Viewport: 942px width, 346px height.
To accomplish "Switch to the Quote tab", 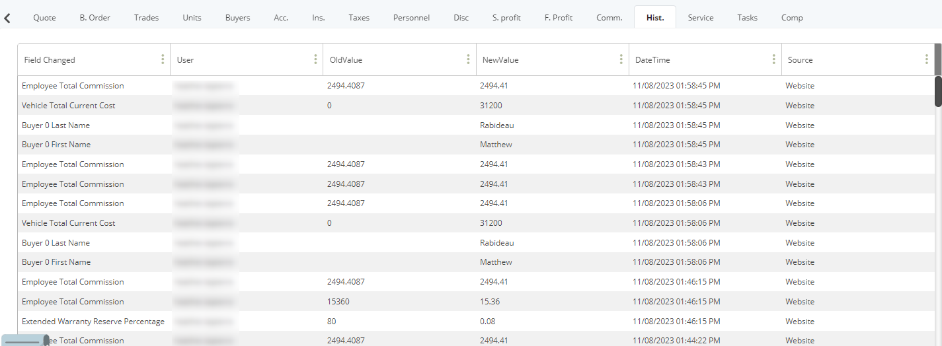I will [44, 18].
